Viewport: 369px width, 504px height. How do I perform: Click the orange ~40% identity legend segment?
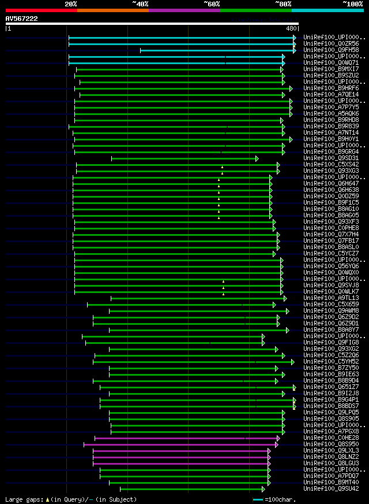pos(113,10)
